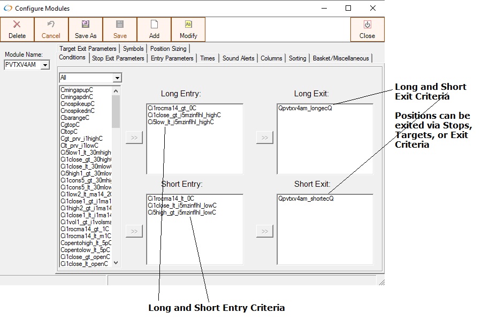
Task: Select the Sound Alerts tab
Action: point(238,58)
